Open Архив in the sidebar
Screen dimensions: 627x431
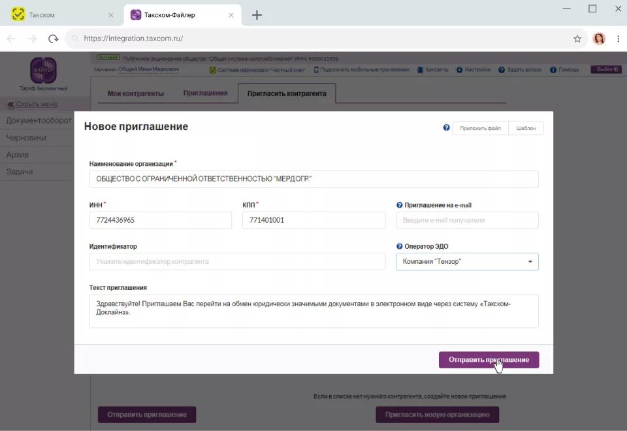(x=17, y=155)
